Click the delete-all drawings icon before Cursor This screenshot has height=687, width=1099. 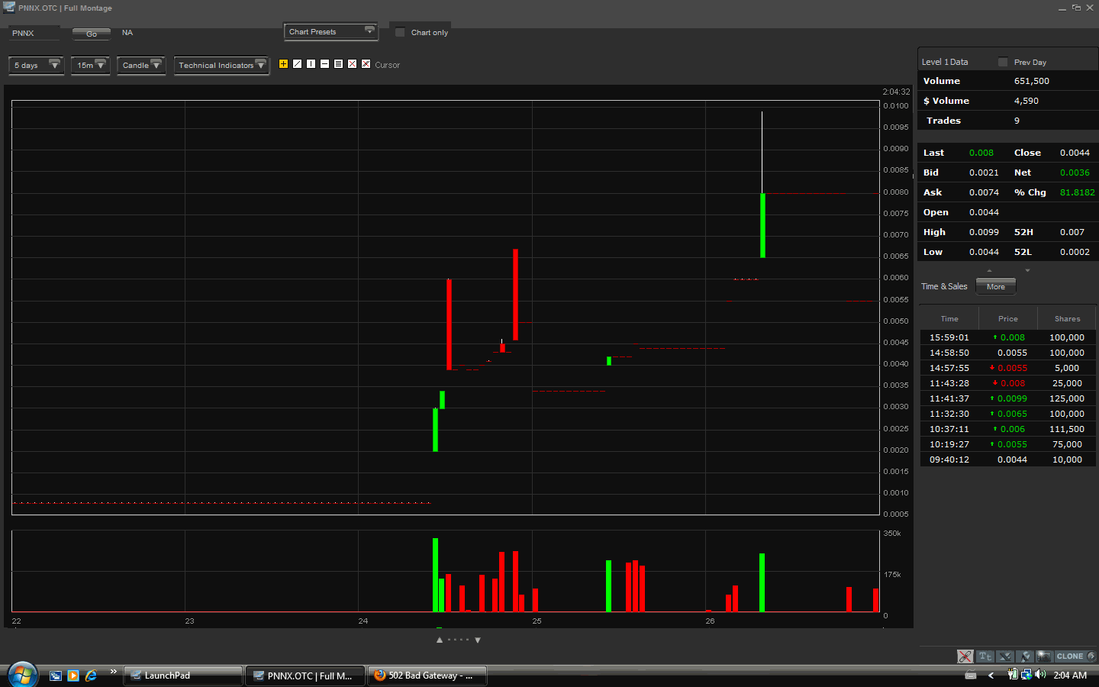click(x=366, y=64)
